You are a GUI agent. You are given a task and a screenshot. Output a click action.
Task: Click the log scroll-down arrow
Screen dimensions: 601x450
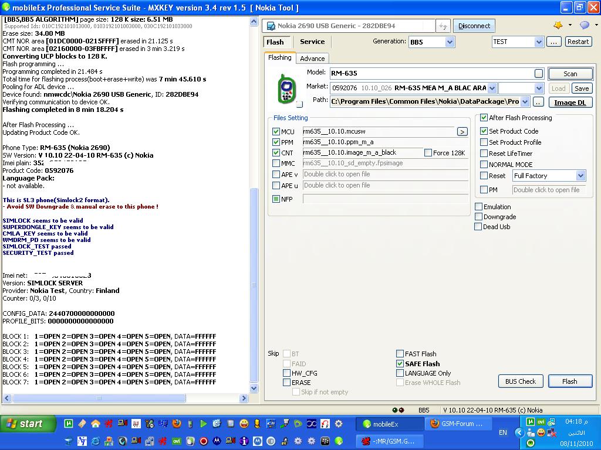[254, 388]
